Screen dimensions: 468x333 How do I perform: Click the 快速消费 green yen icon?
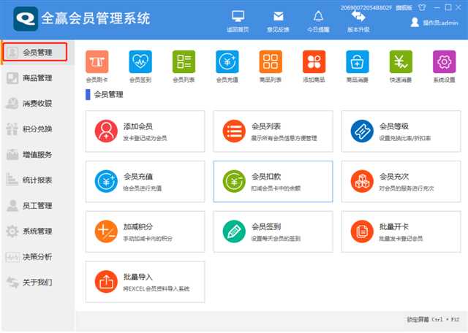pyautogui.click(x=401, y=62)
